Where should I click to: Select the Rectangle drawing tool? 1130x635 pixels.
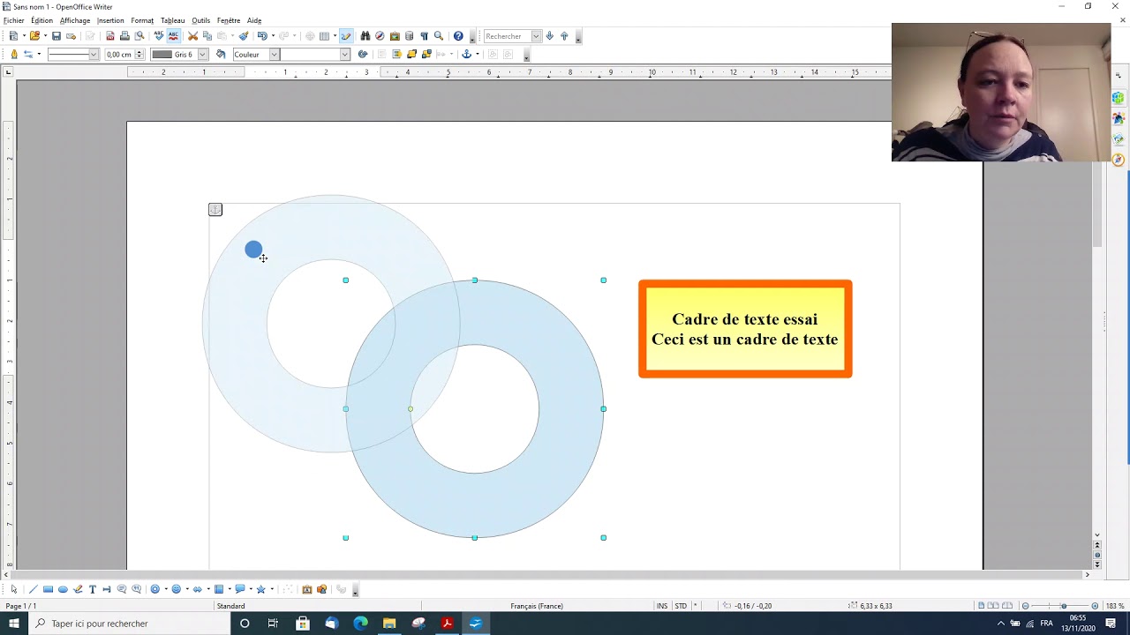48,589
